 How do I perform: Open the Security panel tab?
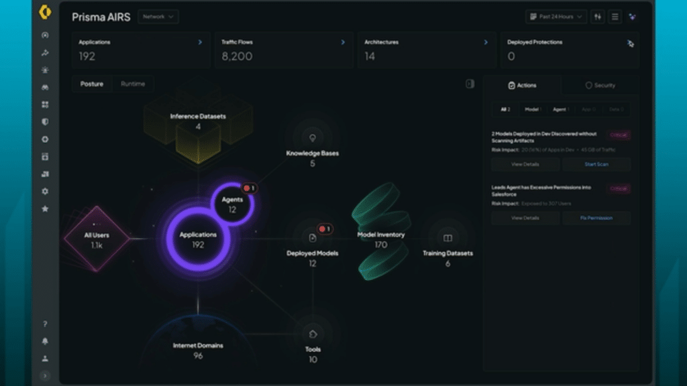coord(600,85)
